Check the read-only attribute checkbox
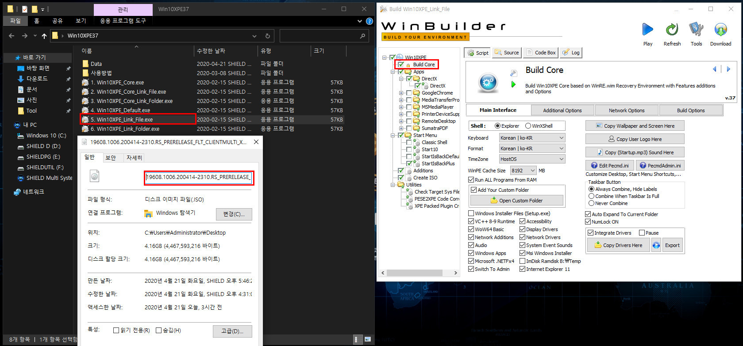The width and height of the screenshot is (743, 346). tap(116, 331)
